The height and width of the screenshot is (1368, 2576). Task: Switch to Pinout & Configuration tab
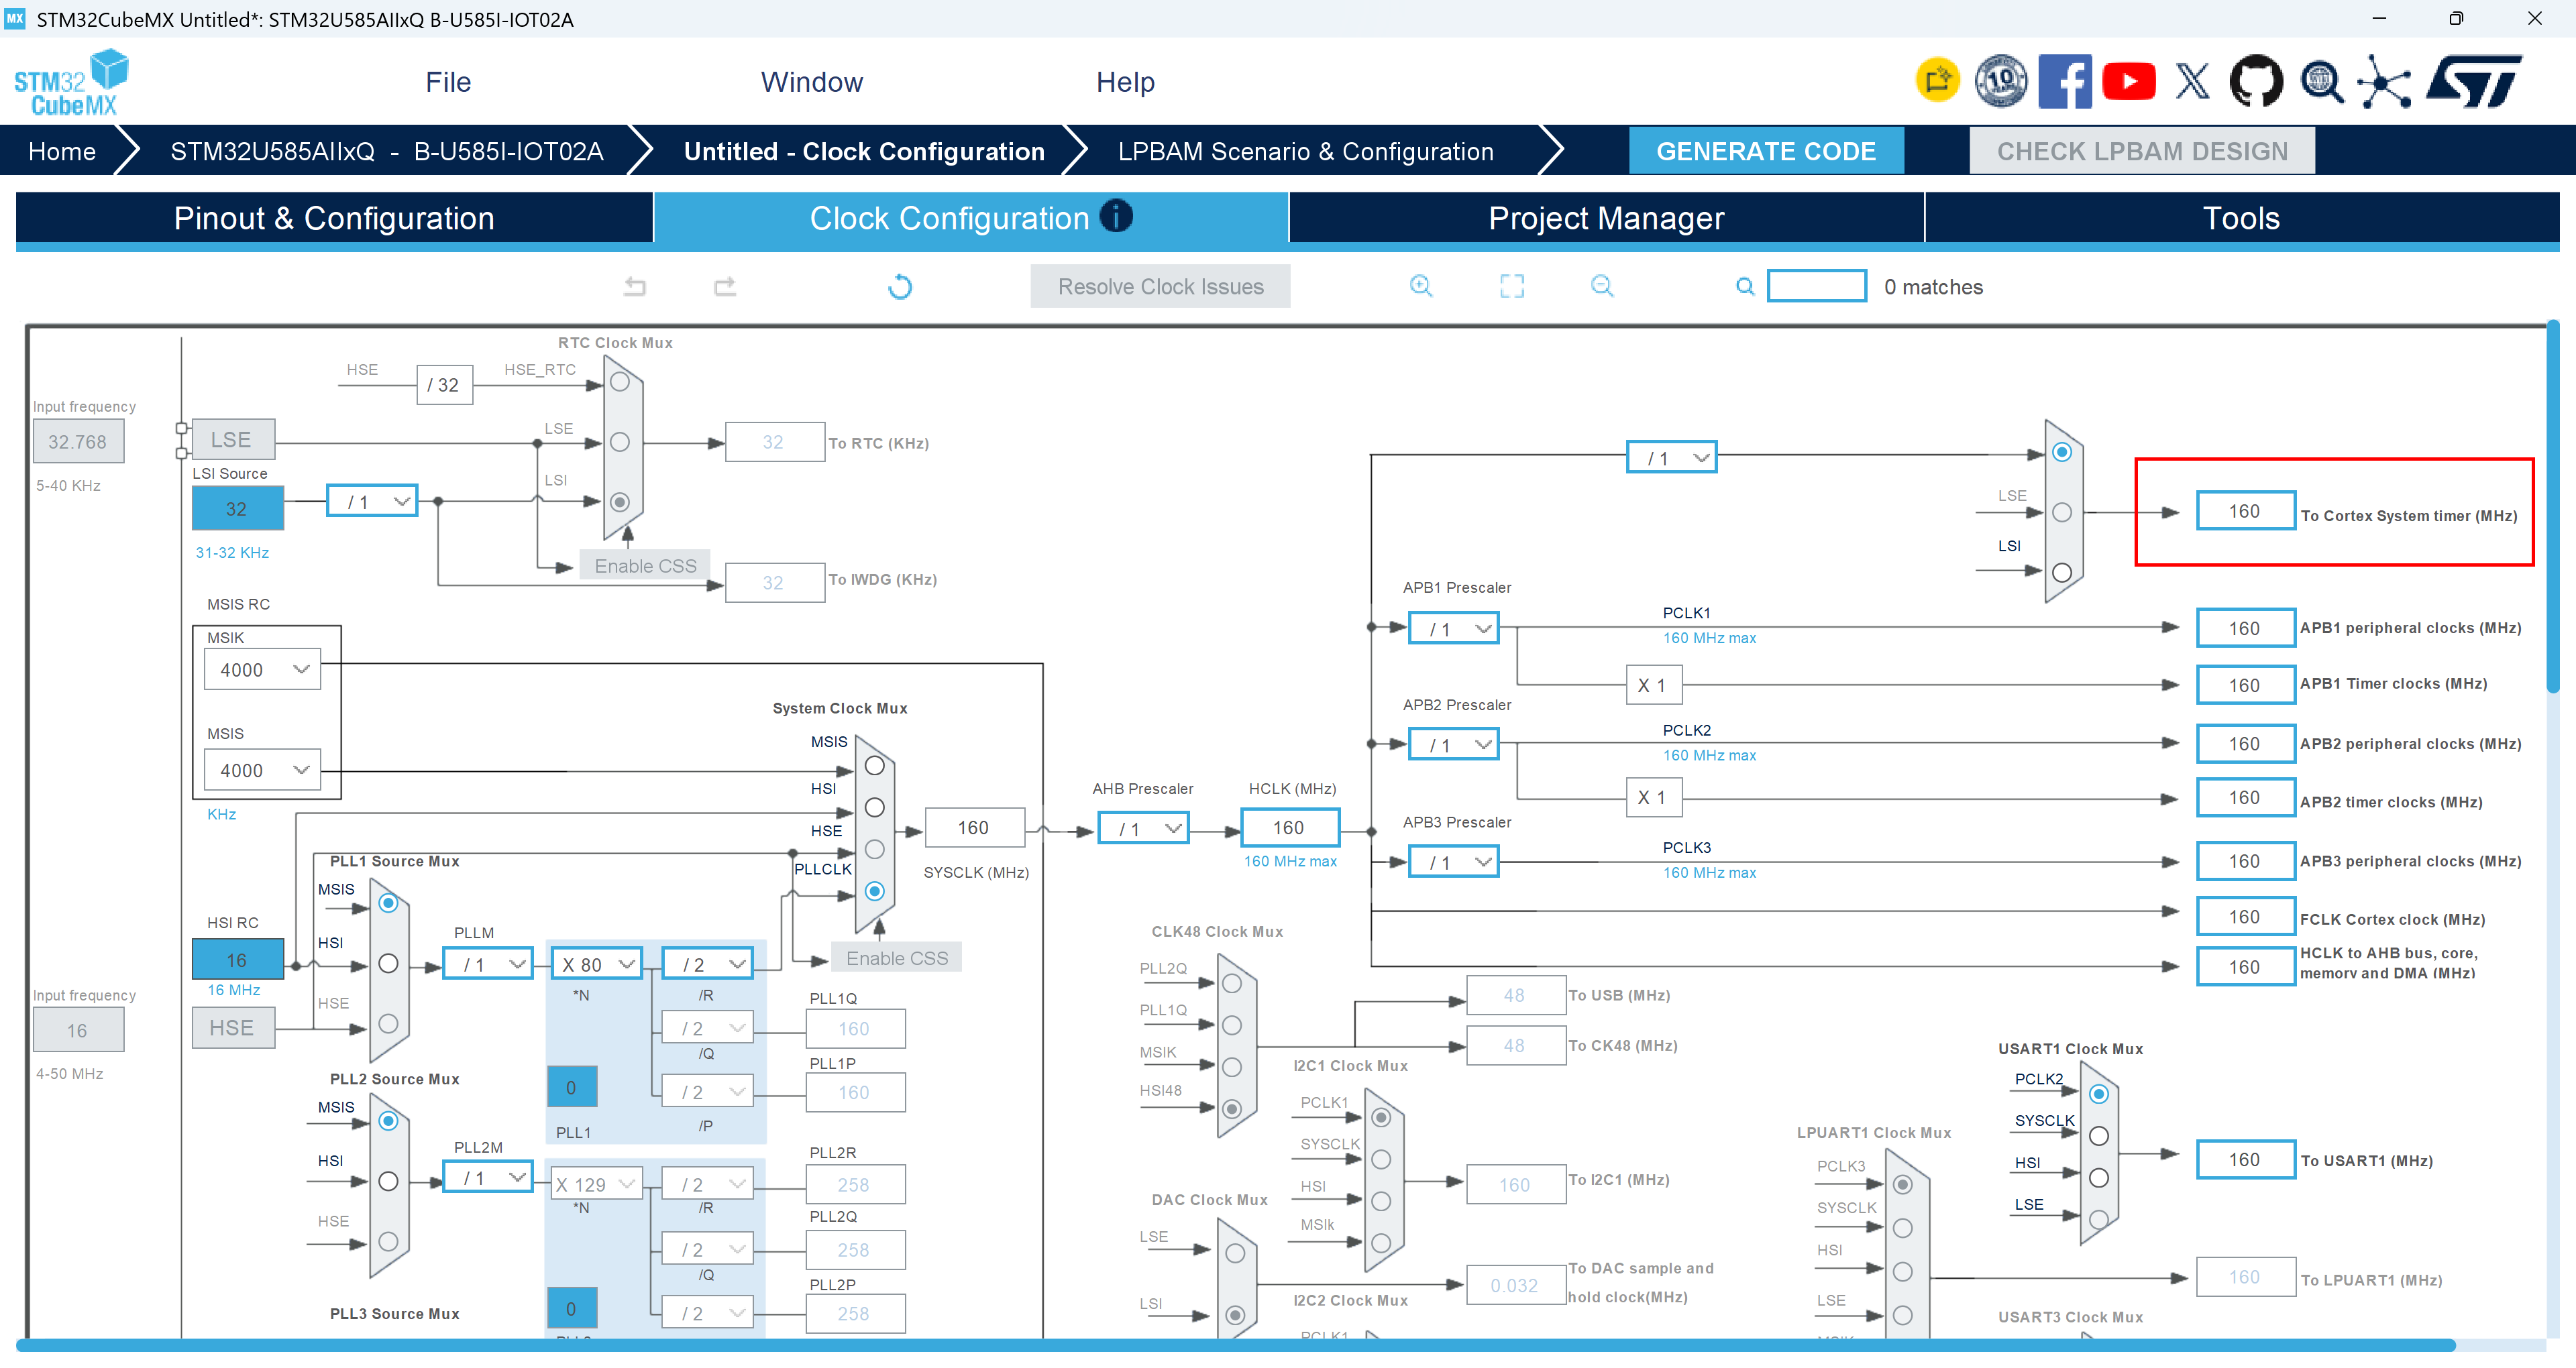[x=334, y=218]
